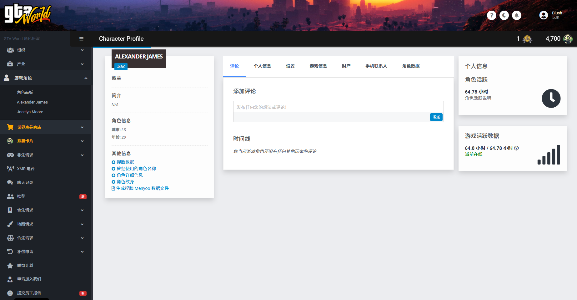Collapse the 游戏角色 menu chevron
577x300 pixels.
pos(86,78)
